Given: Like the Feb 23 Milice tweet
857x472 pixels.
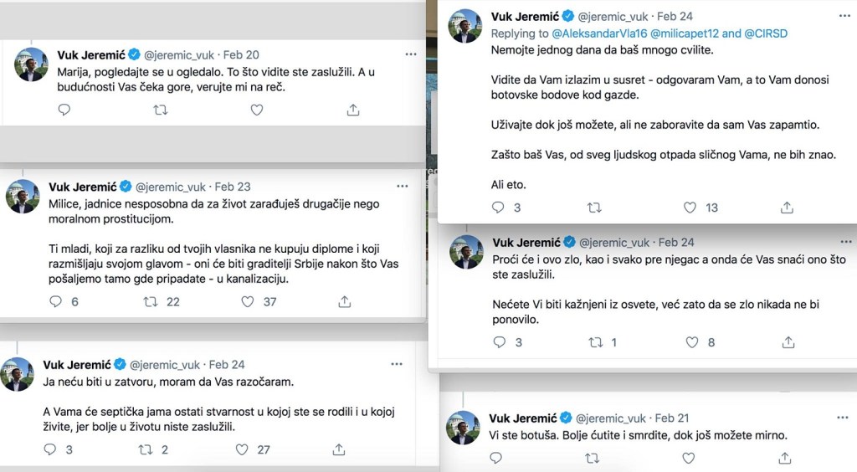Looking at the screenshot, I should point(247,301).
